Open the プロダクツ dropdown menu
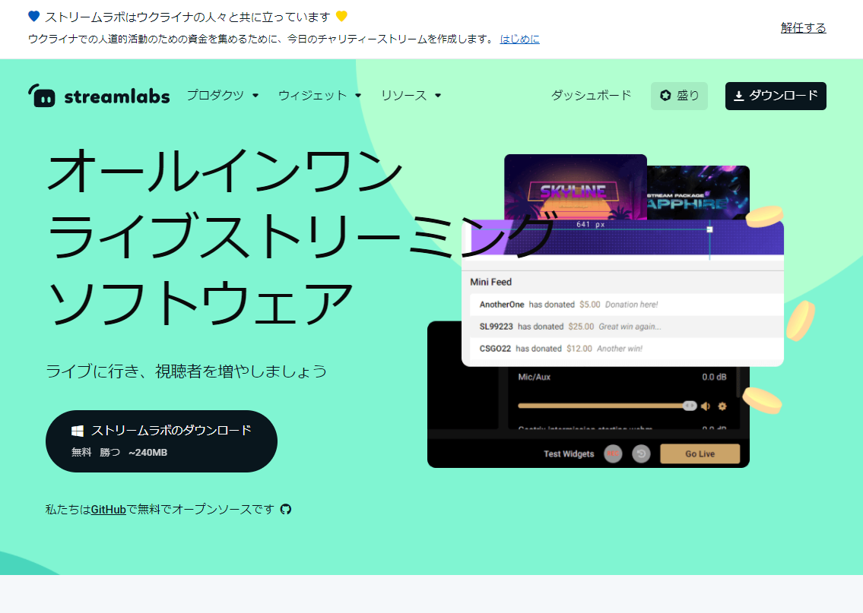This screenshot has width=863, height=613. pos(222,95)
